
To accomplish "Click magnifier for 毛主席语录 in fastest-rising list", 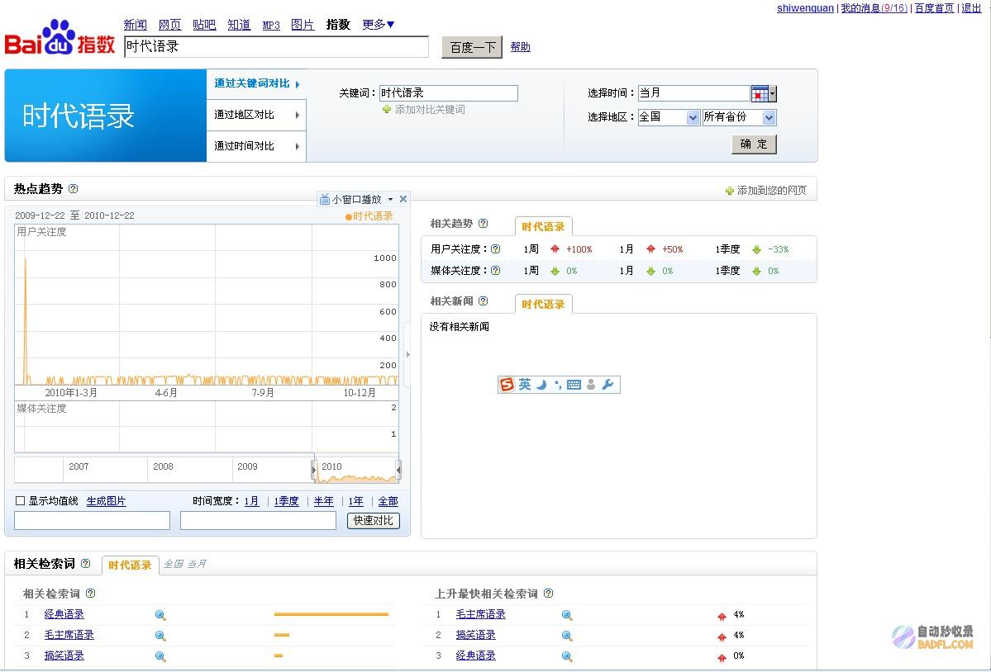I will coord(567,615).
